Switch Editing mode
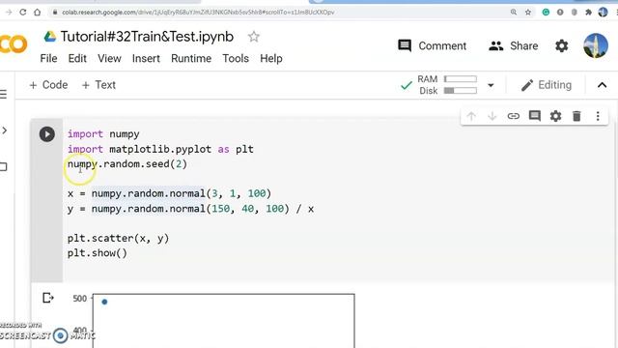618x348 pixels. 547,85
